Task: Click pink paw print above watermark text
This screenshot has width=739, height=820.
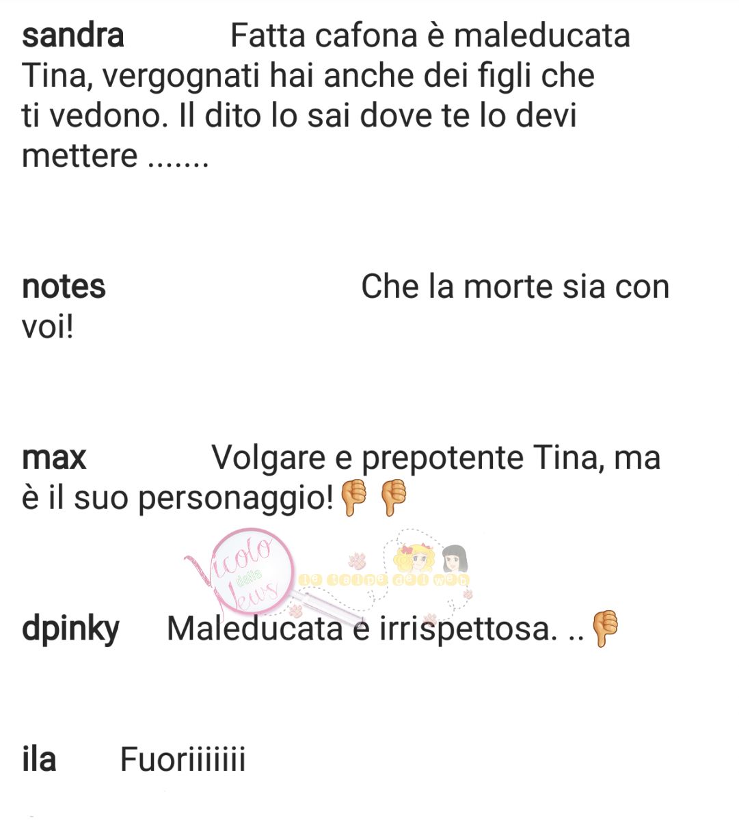Action: point(358,562)
